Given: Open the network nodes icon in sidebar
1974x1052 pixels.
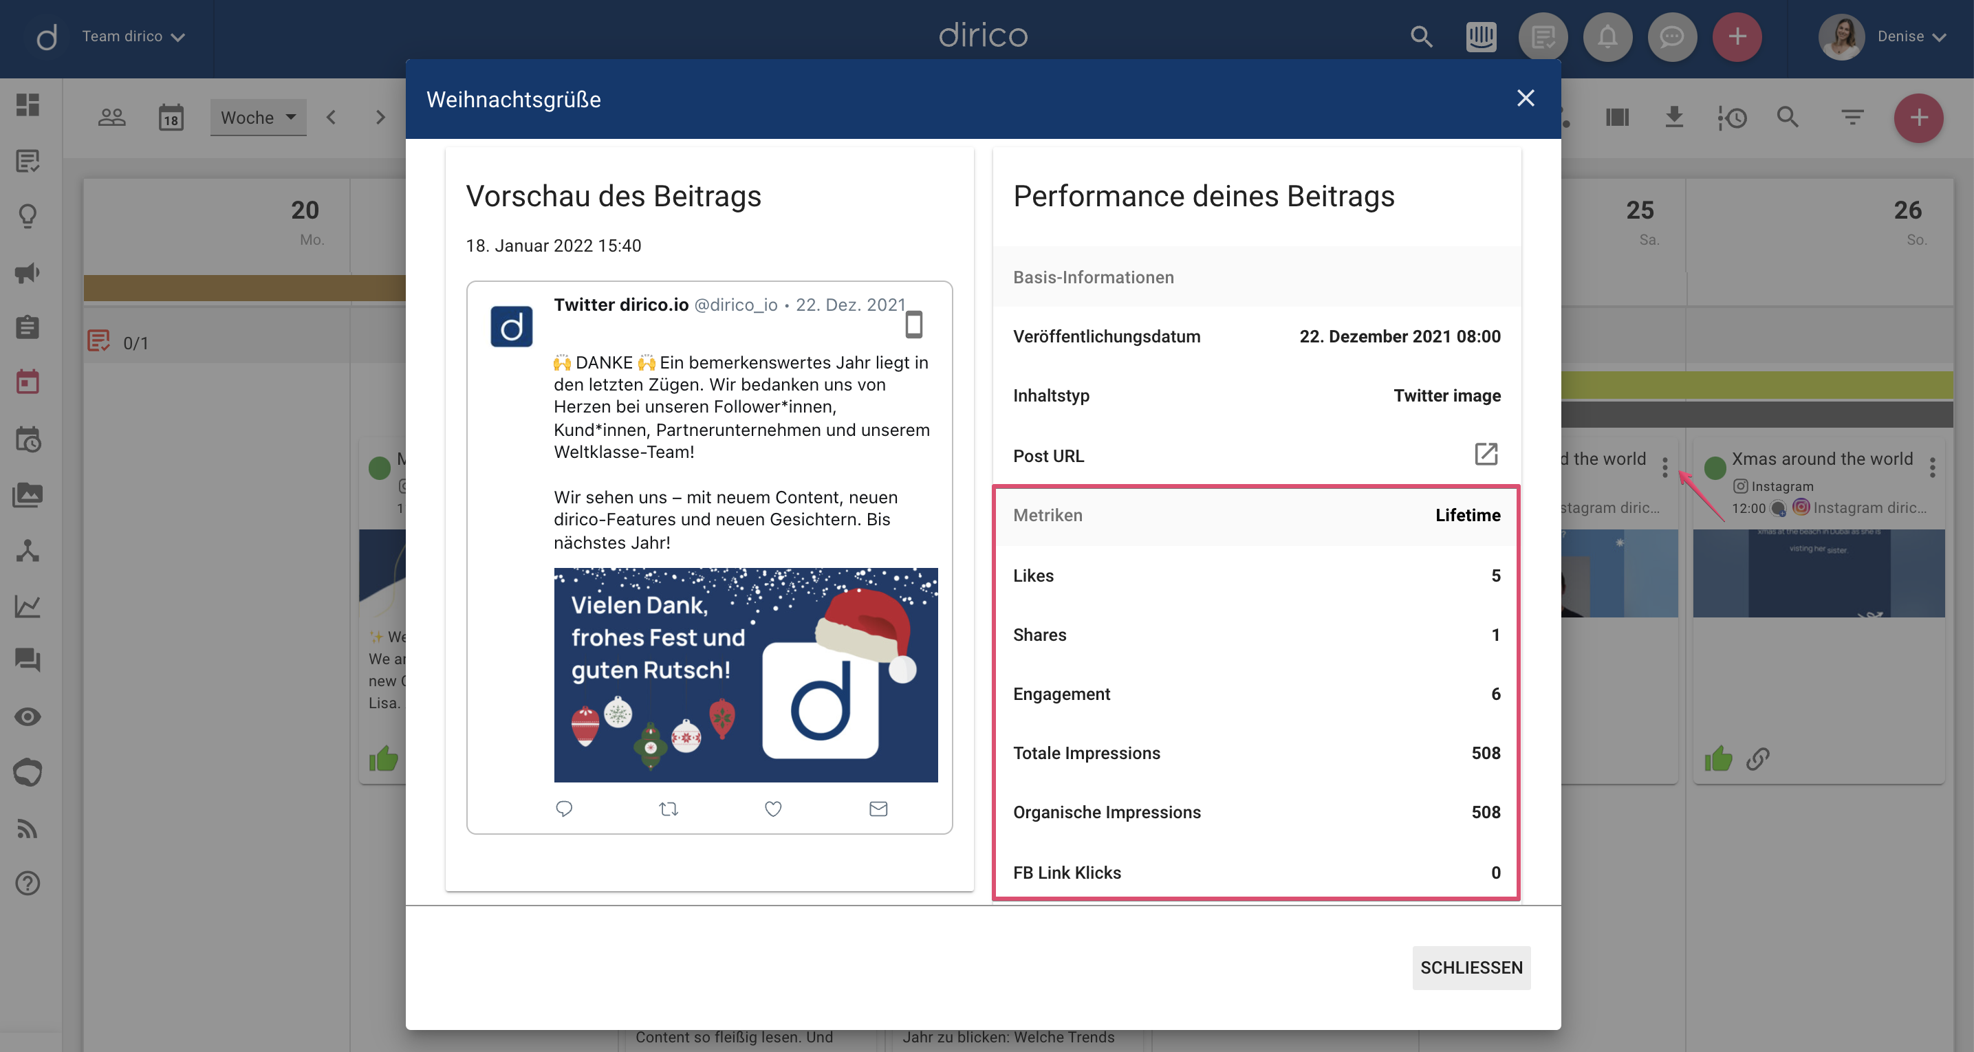Looking at the screenshot, I should (28, 550).
